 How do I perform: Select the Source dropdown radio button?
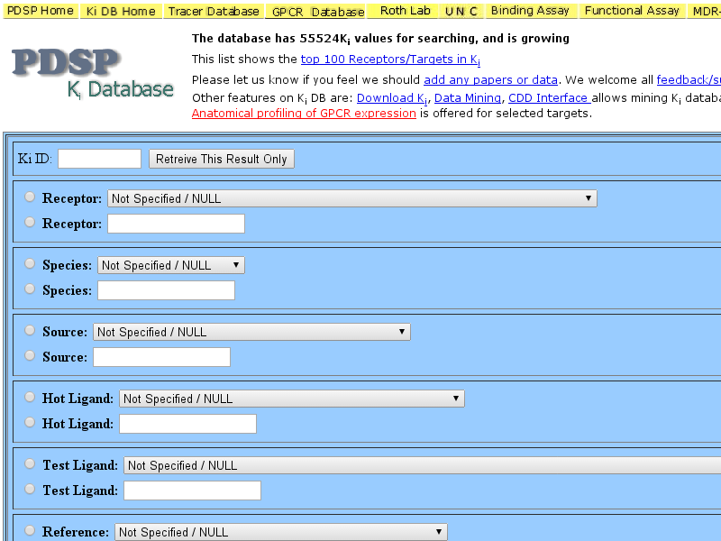coord(30,331)
